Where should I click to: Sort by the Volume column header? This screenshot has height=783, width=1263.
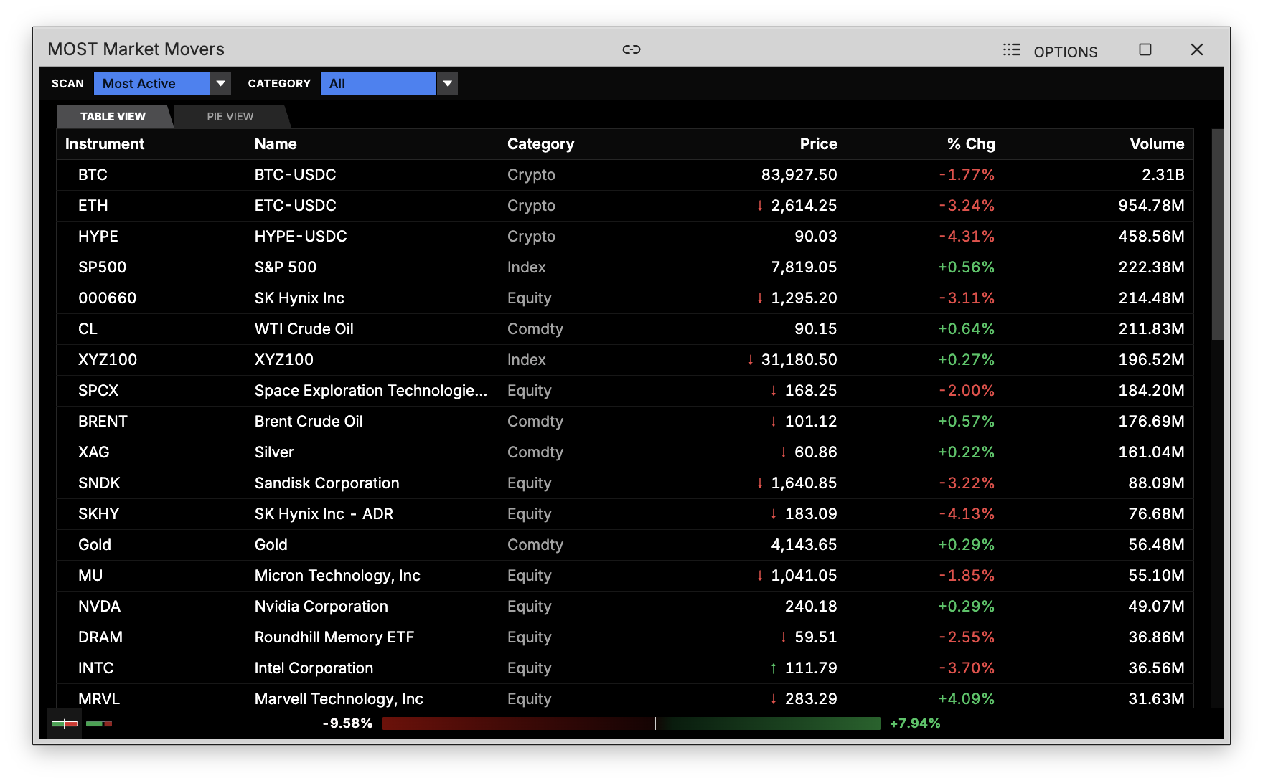1157,144
